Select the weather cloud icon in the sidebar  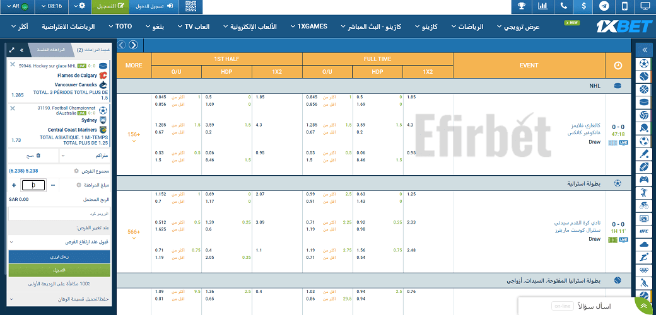(x=644, y=244)
